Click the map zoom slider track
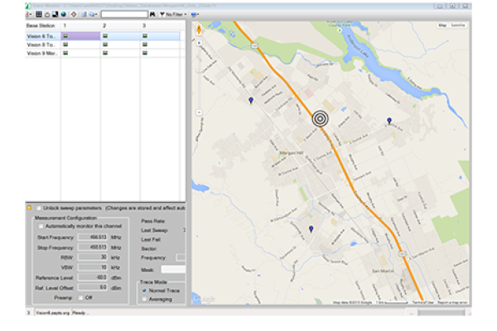Screen dimensions: 497x331 pyautogui.click(x=199, y=78)
